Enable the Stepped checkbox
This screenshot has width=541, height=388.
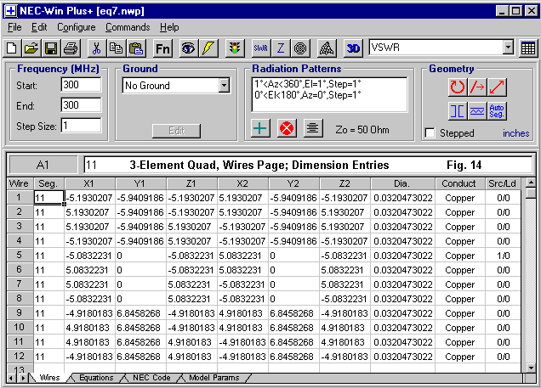pyautogui.click(x=430, y=133)
